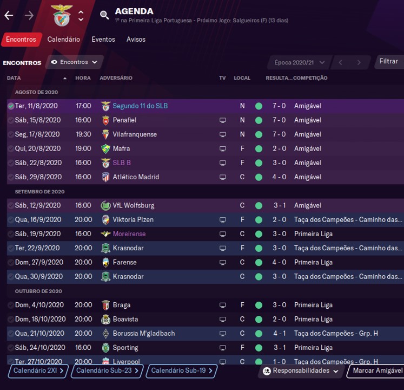
Task: Toggle the checkmark for the Mafra match
Action: tap(11, 148)
